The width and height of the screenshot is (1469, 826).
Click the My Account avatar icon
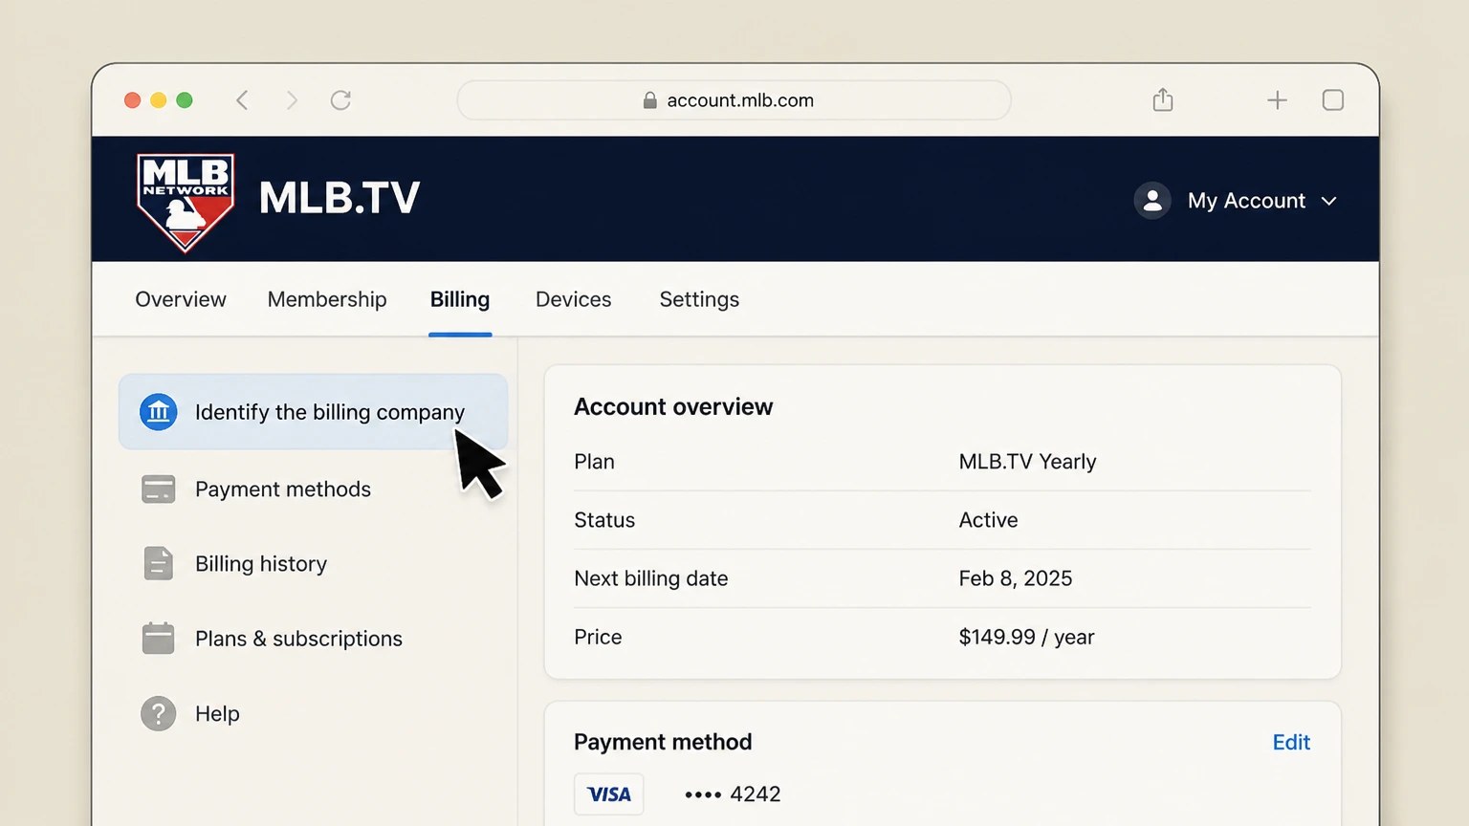(x=1152, y=201)
